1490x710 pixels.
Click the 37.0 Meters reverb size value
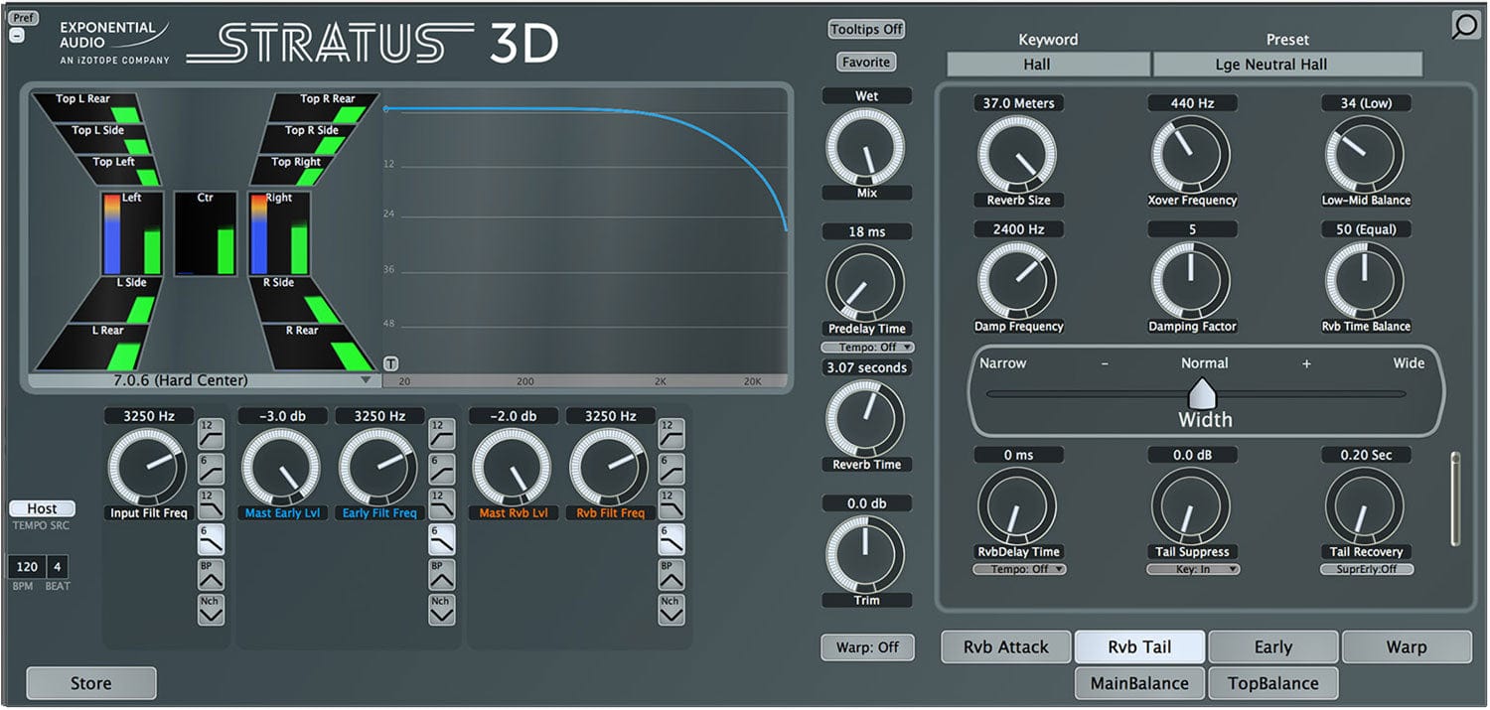[x=1018, y=103]
